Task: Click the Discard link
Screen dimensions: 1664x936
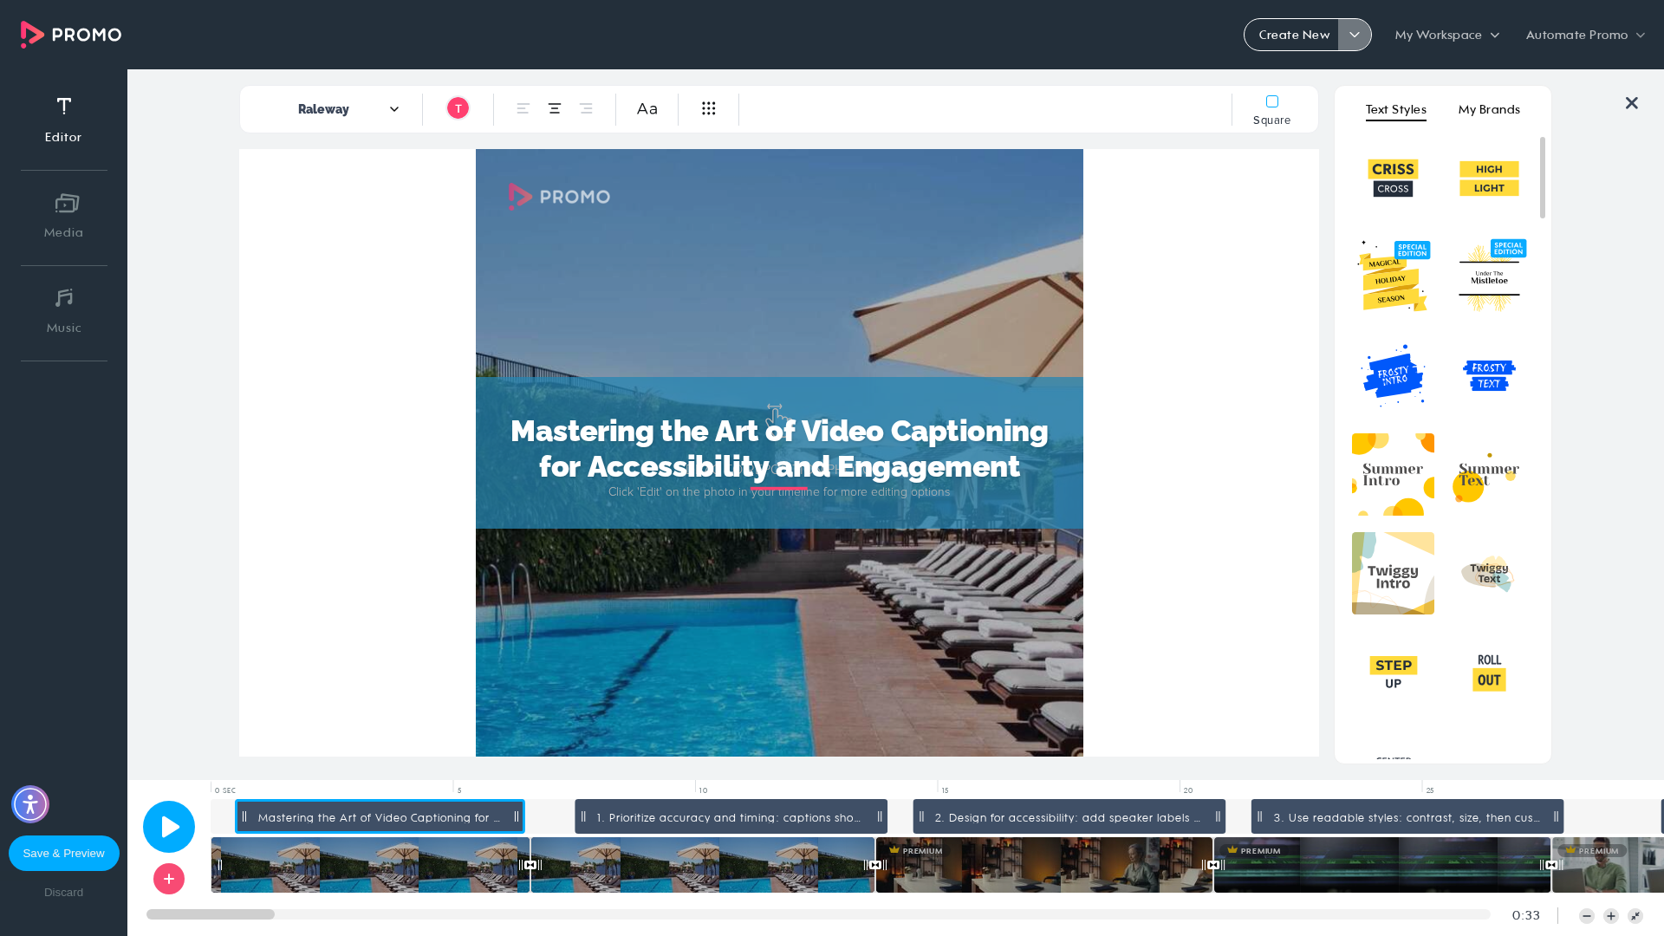Action: point(64,892)
